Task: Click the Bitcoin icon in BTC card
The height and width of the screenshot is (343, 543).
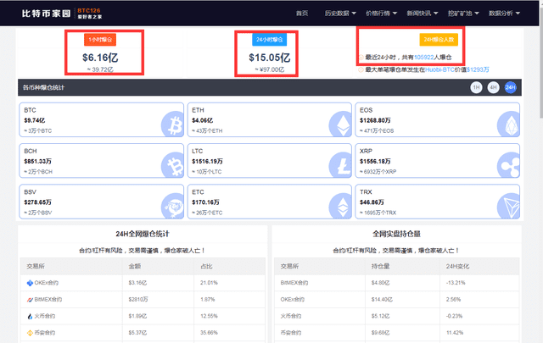Action: click(172, 124)
